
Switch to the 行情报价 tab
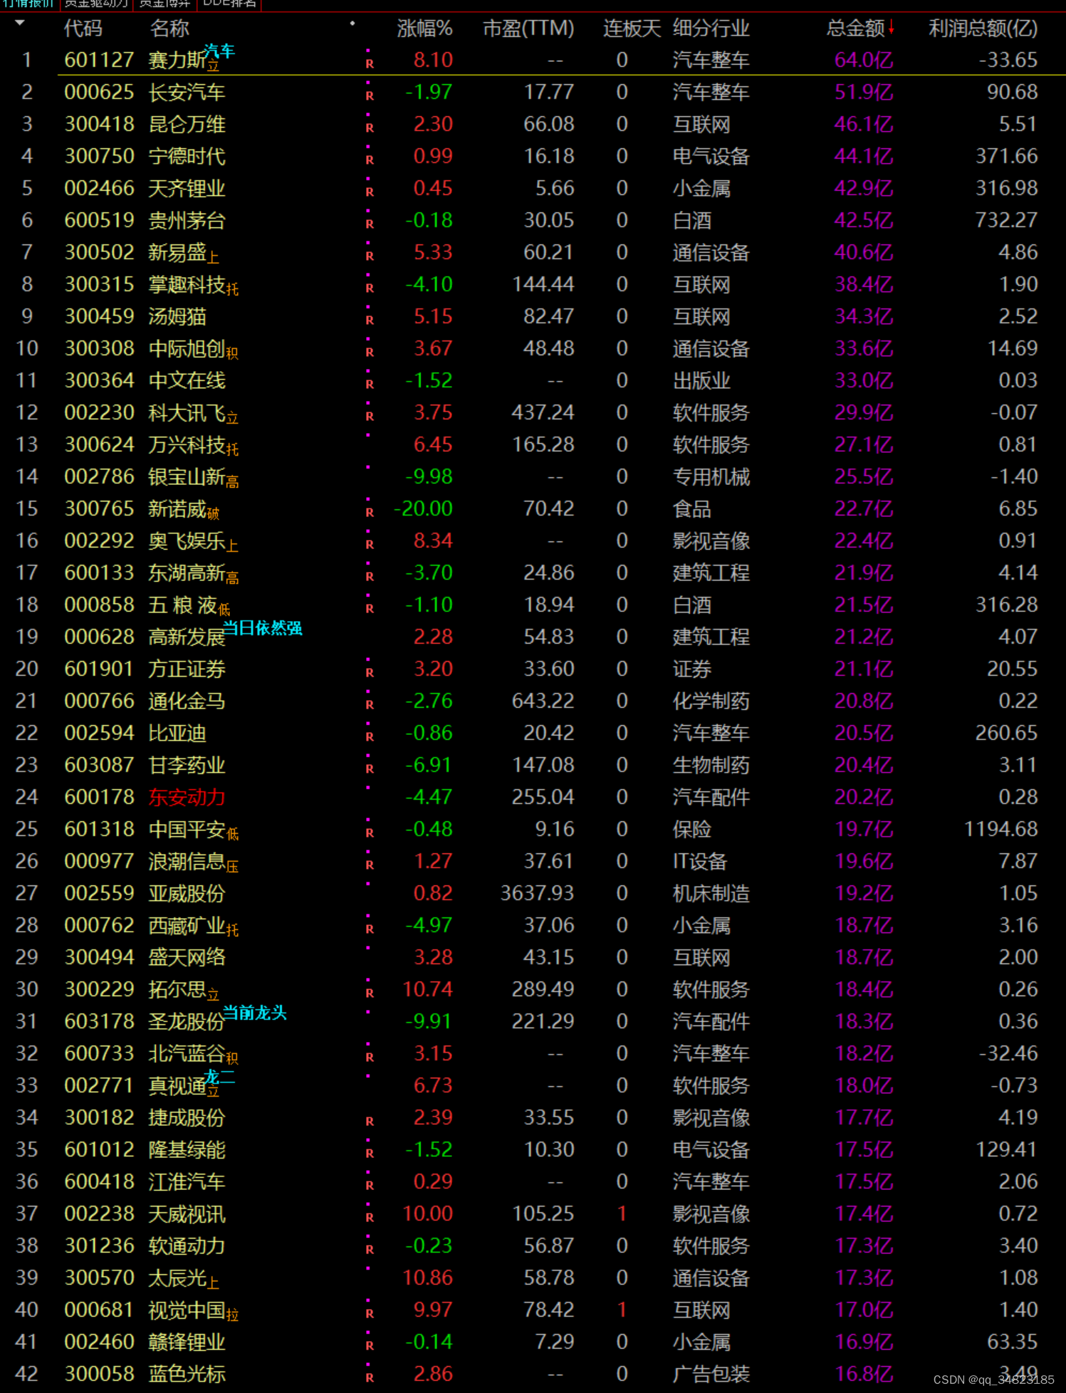28,4
